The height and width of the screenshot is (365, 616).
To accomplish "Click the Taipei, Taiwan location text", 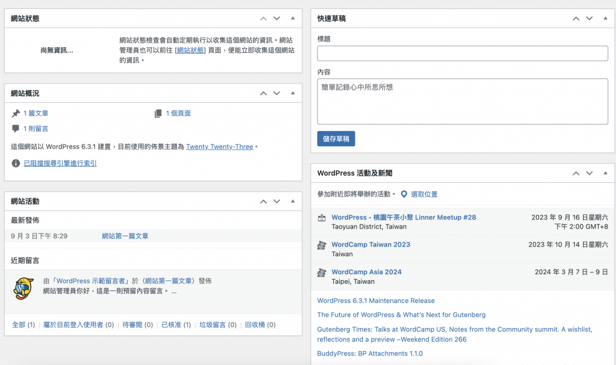I will coord(353,281).
